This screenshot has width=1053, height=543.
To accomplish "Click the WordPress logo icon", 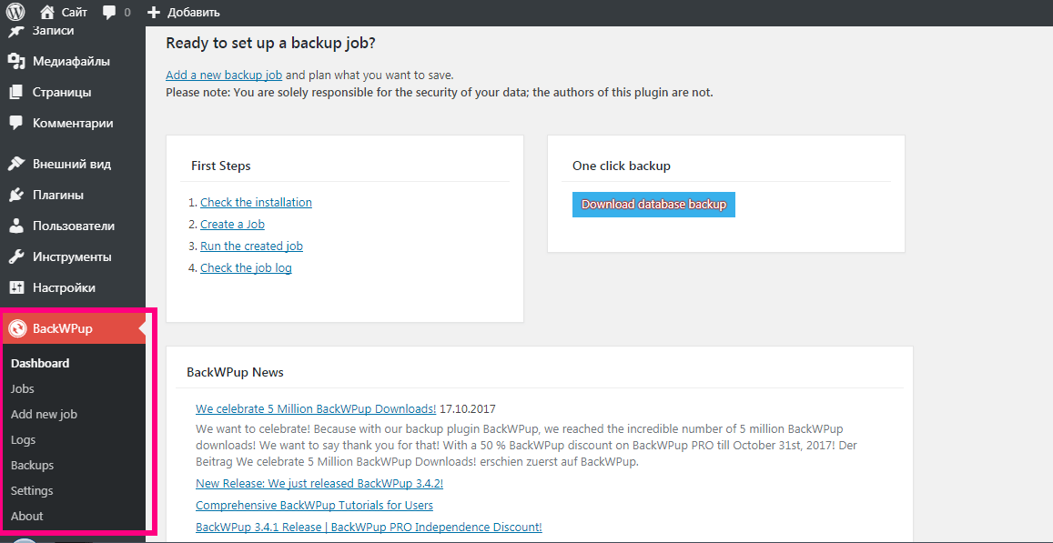I will coord(15,12).
